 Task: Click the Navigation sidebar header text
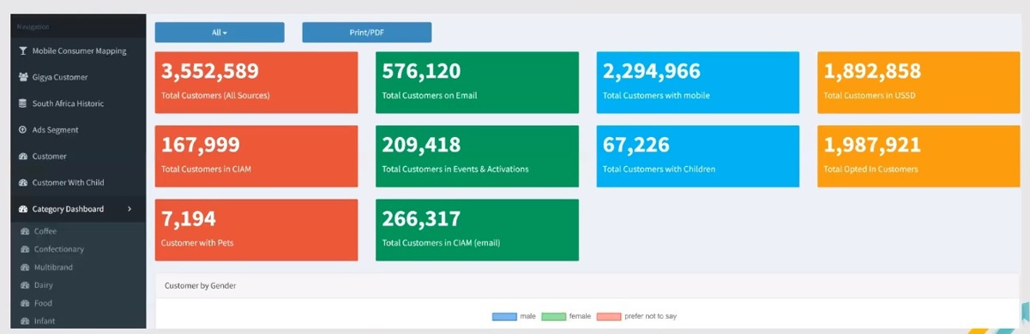[x=33, y=27]
